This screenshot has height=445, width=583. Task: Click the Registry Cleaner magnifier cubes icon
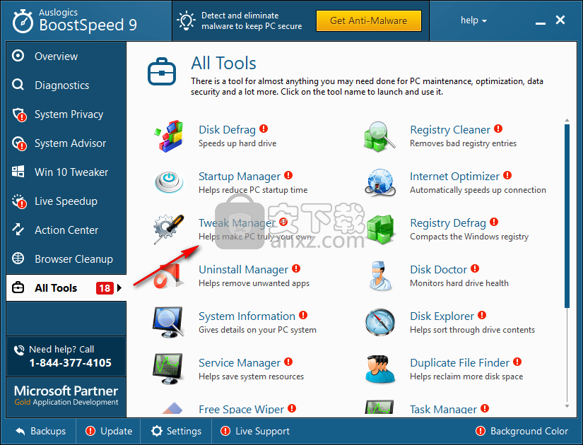[x=379, y=136]
